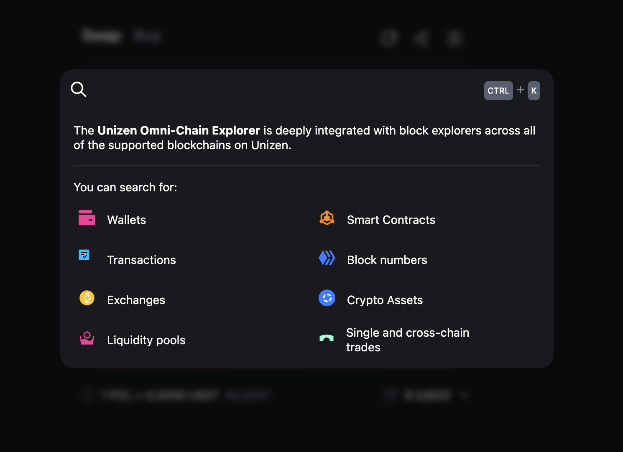Click the yellow Exchanges swap icon
The image size is (623, 452).
[x=87, y=298]
